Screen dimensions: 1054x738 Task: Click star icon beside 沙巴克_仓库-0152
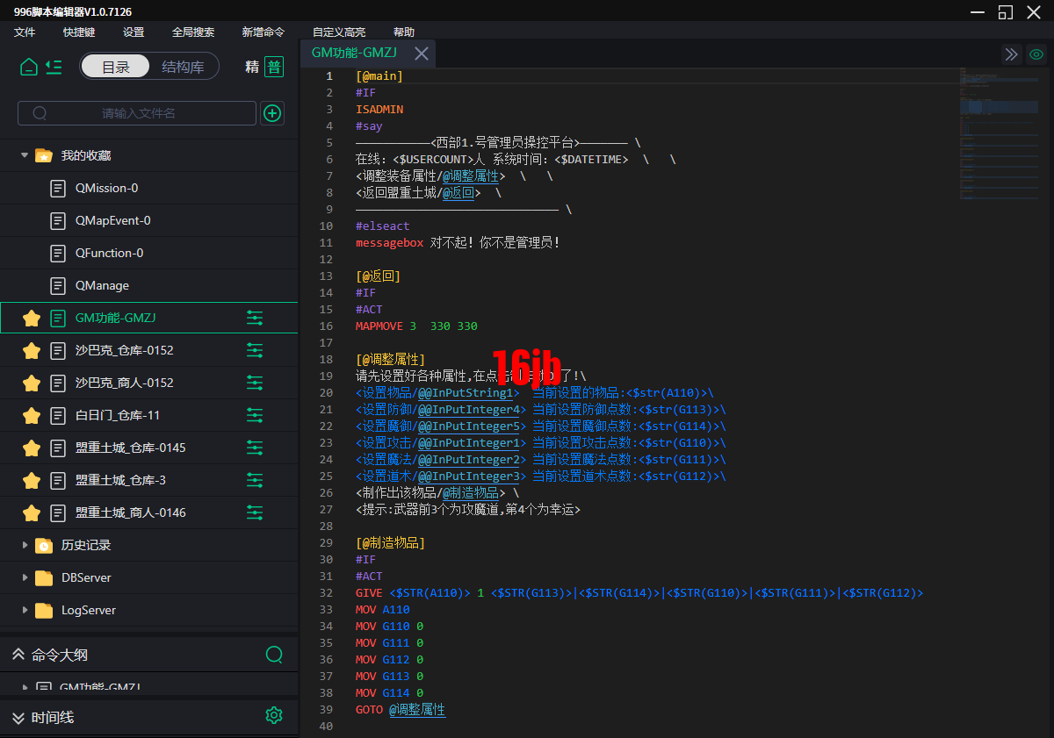[x=32, y=350]
